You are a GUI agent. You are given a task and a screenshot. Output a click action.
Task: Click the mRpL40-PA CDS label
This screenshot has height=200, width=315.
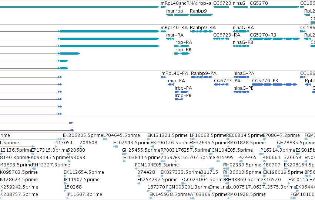tap(175, 73)
